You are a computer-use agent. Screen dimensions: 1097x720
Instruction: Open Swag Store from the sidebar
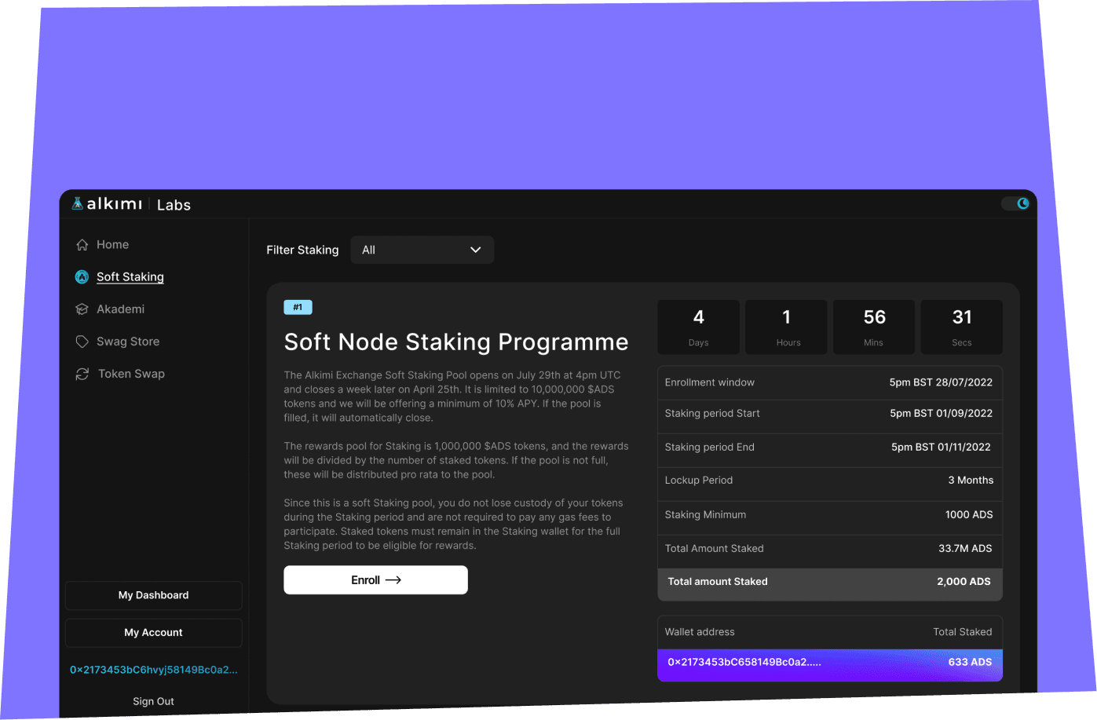coord(128,342)
